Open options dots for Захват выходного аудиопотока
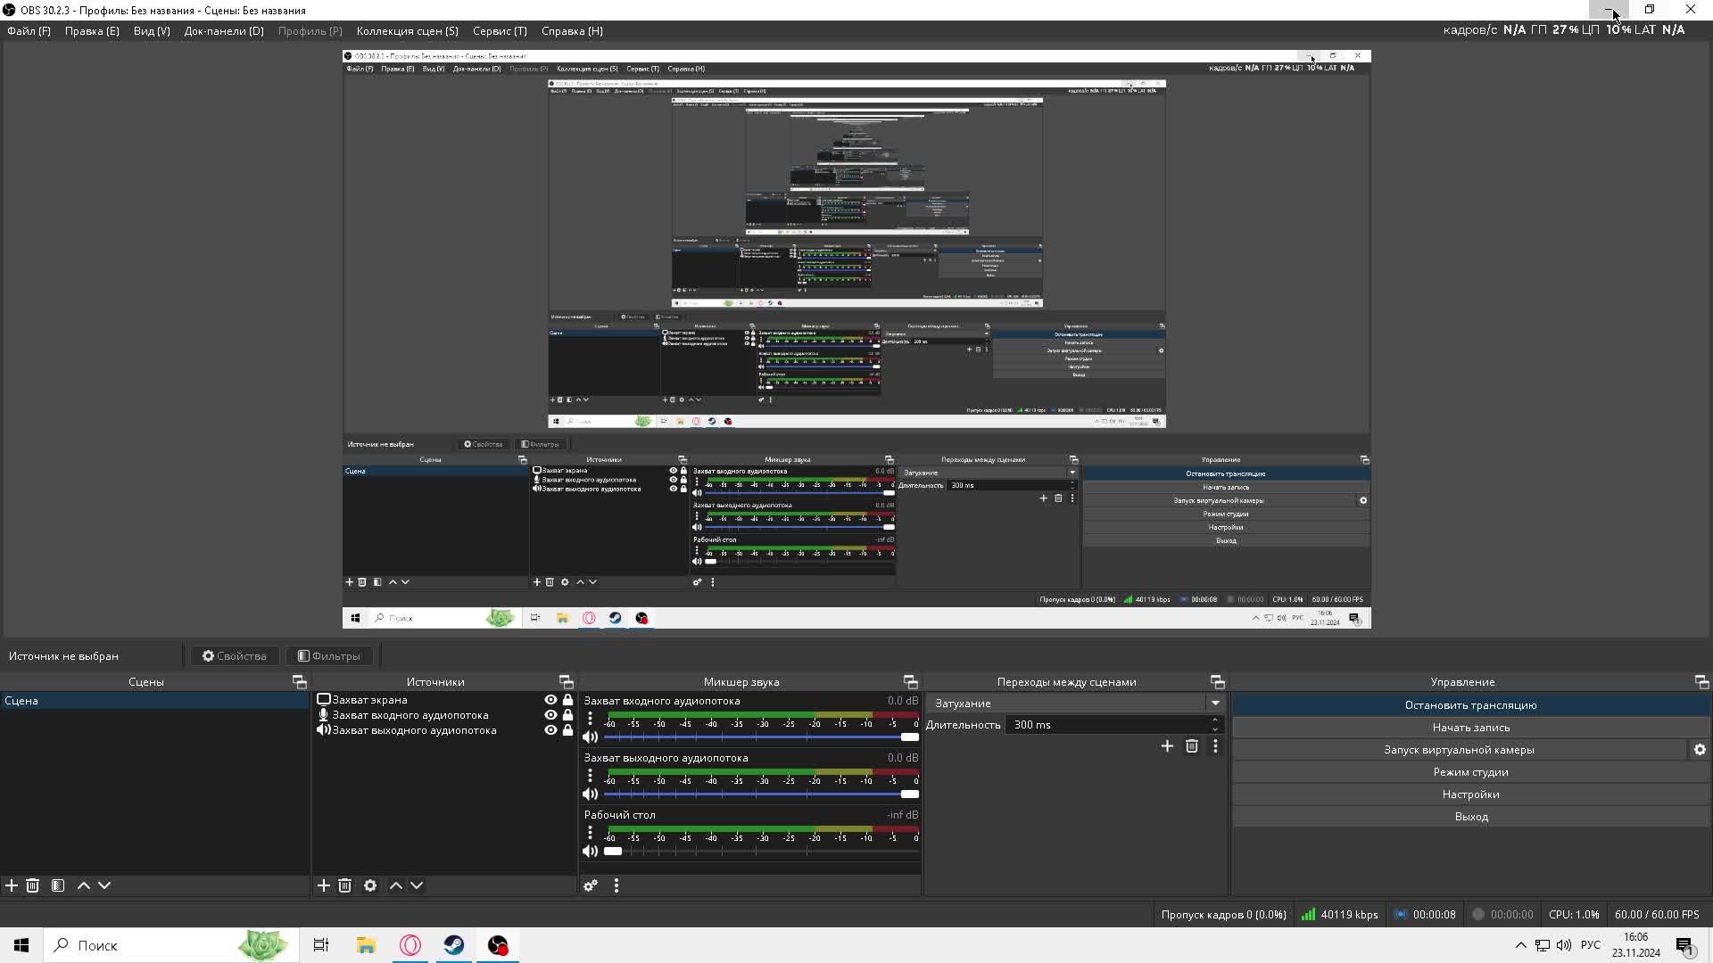The height and width of the screenshot is (963, 1713). [590, 776]
